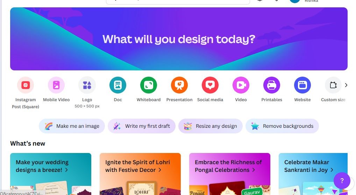Open the Instagram Post (Square) icon
Screen dimensions: 356x195
[26, 85]
